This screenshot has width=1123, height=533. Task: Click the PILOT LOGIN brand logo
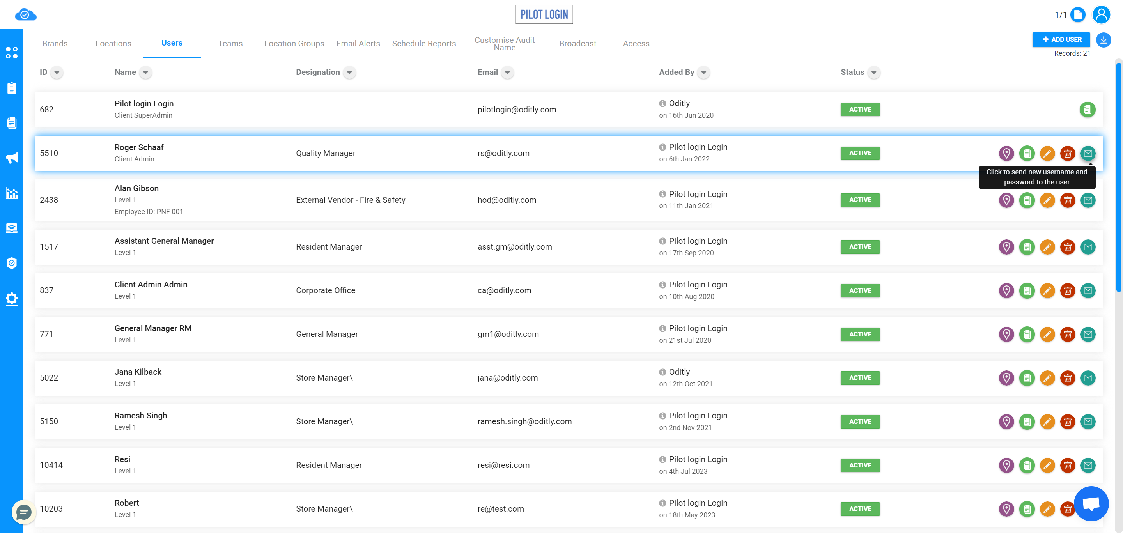tap(544, 14)
